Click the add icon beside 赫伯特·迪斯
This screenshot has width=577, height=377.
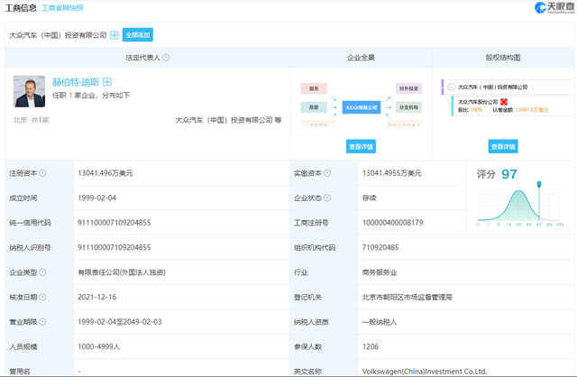click(107, 82)
